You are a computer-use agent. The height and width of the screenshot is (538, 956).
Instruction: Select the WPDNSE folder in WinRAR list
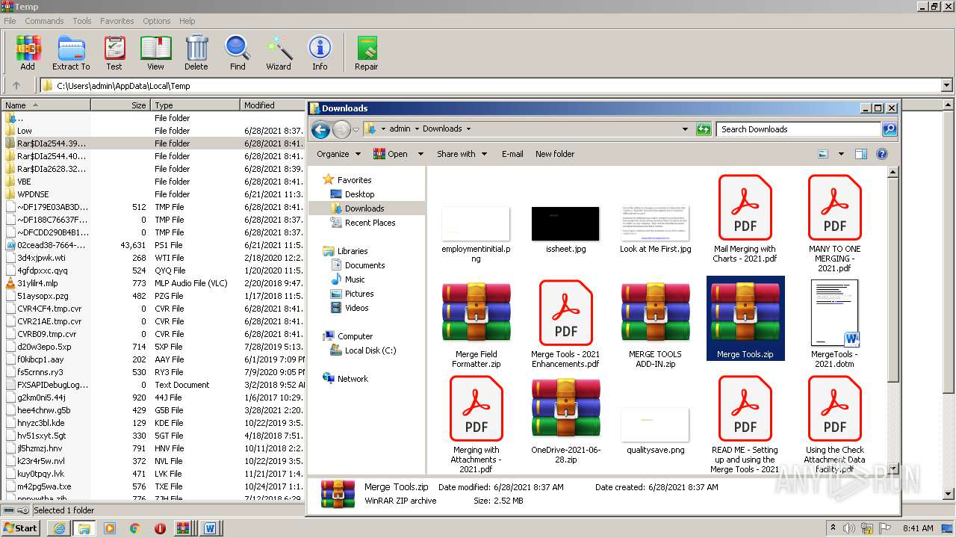33,194
